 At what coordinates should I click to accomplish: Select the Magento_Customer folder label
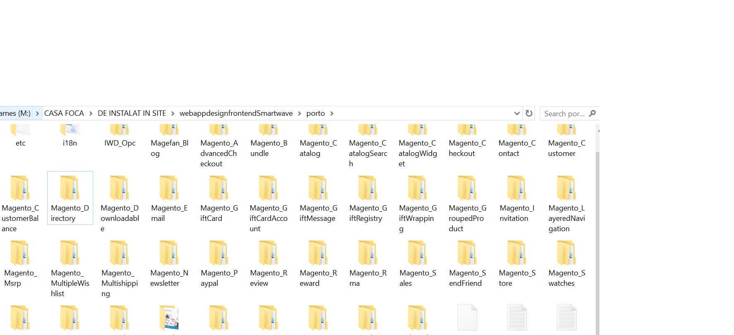click(567, 148)
